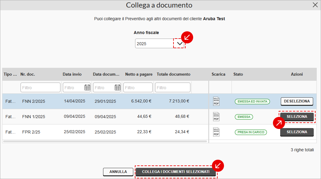Expand the Anno fiscale dropdown arrow
The height and width of the screenshot is (179, 321).
point(180,43)
